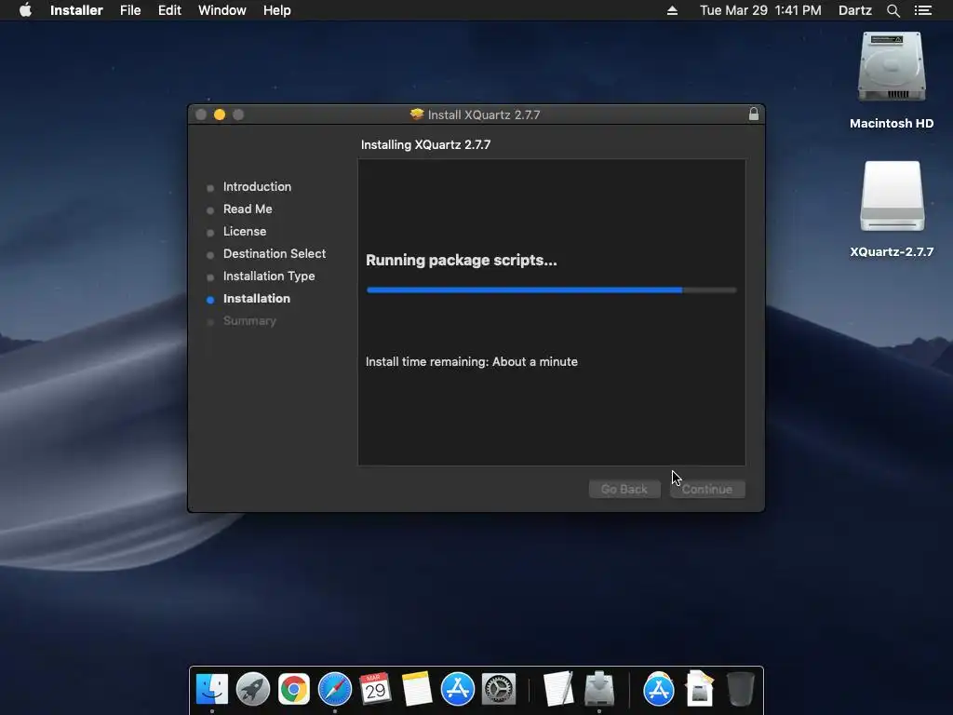Open the Installer application menu
Image resolution: width=953 pixels, height=715 pixels.
tap(76, 10)
